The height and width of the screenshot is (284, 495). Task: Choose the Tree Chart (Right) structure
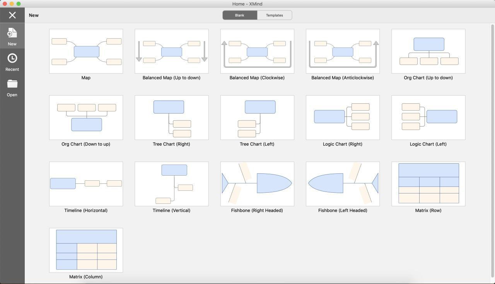(x=171, y=118)
